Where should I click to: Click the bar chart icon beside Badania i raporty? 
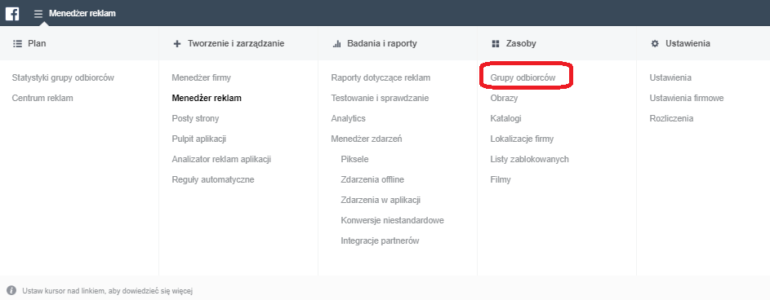337,44
